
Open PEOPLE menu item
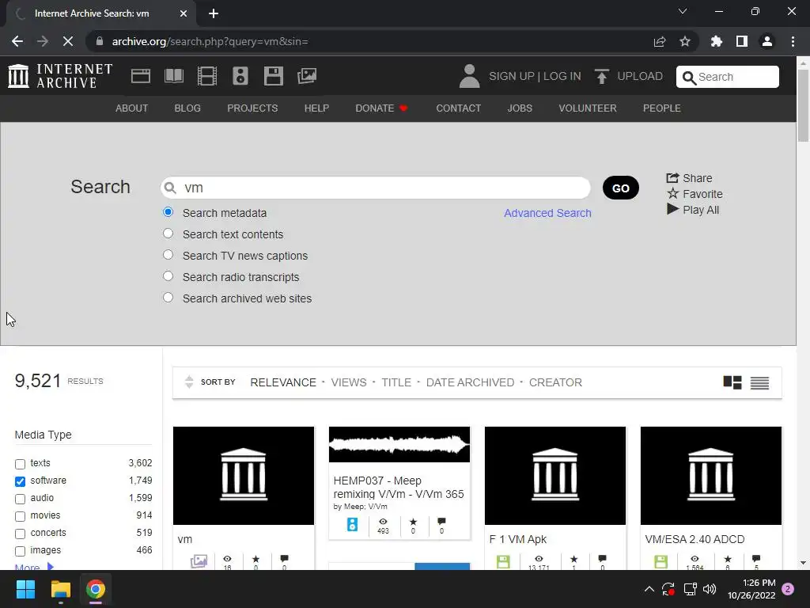coord(662,108)
